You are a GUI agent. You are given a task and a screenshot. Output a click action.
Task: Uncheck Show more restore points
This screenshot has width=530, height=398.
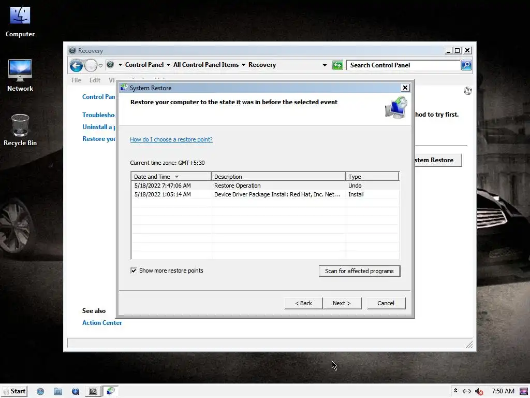click(x=134, y=271)
